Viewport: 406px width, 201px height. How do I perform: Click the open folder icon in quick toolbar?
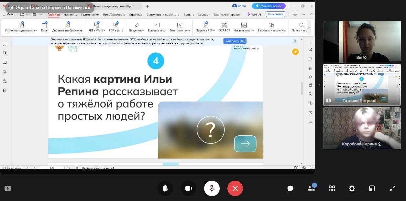click(x=22, y=14)
